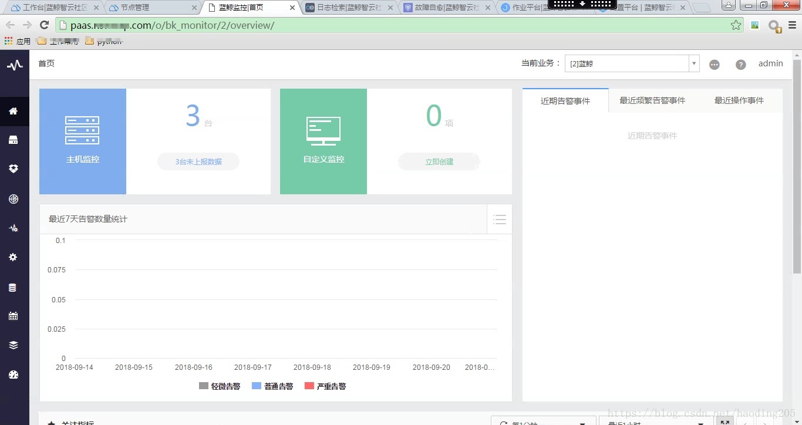Click the 2018-09-14 axis label
Viewport: 802px width, 425px height.
75,367
